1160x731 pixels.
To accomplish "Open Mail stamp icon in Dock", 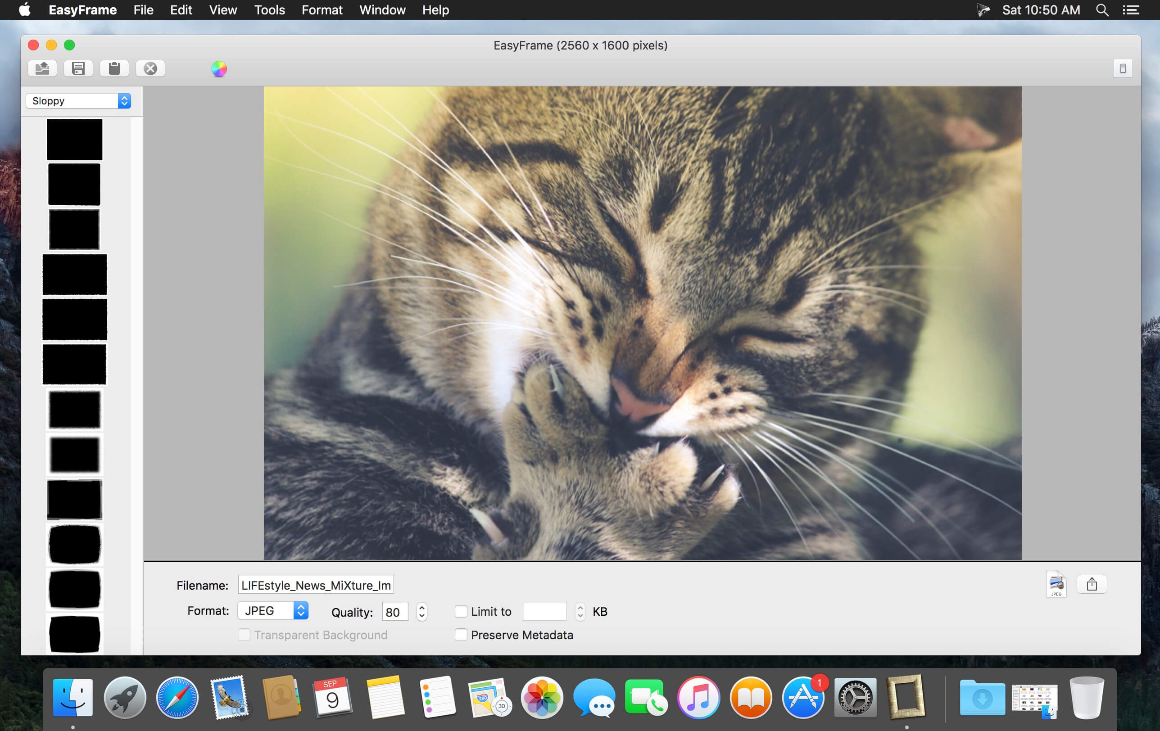I will pos(230,697).
